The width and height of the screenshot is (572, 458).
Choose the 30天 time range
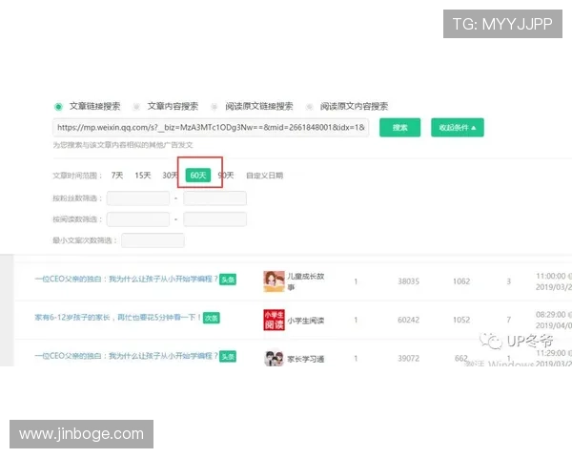(x=170, y=176)
